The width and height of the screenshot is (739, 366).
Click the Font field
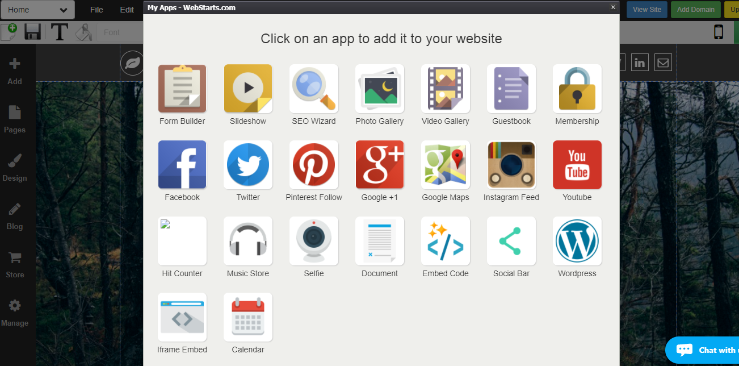coord(121,32)
